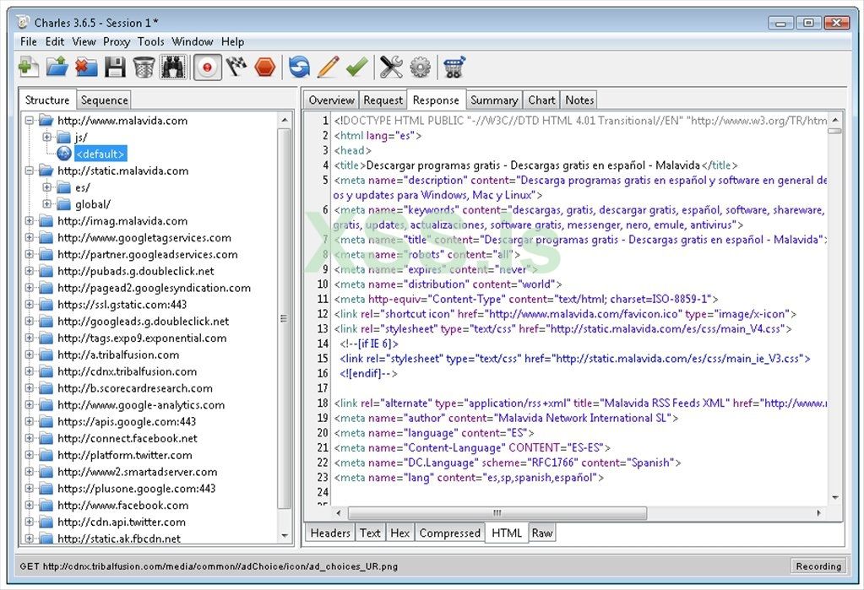Click the New Session icon
This screenshot has width=864, height=590.
[x=29, y=67]
